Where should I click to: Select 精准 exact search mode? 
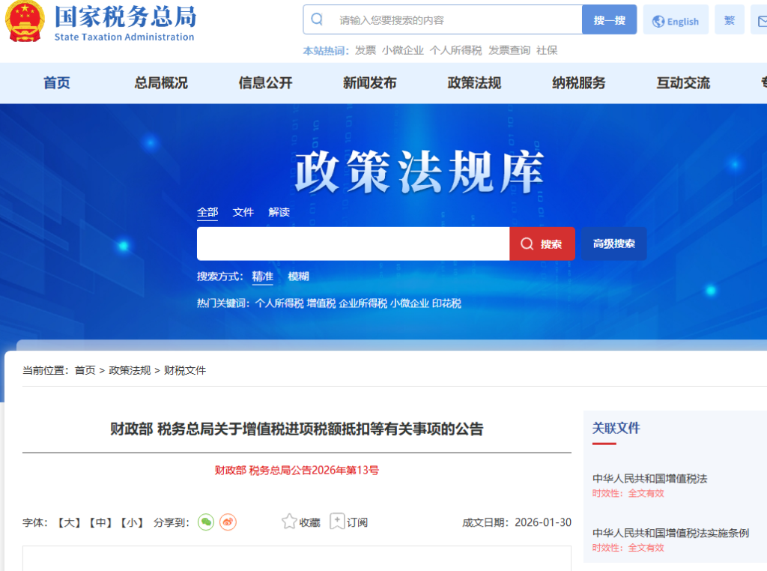(262, 276)
